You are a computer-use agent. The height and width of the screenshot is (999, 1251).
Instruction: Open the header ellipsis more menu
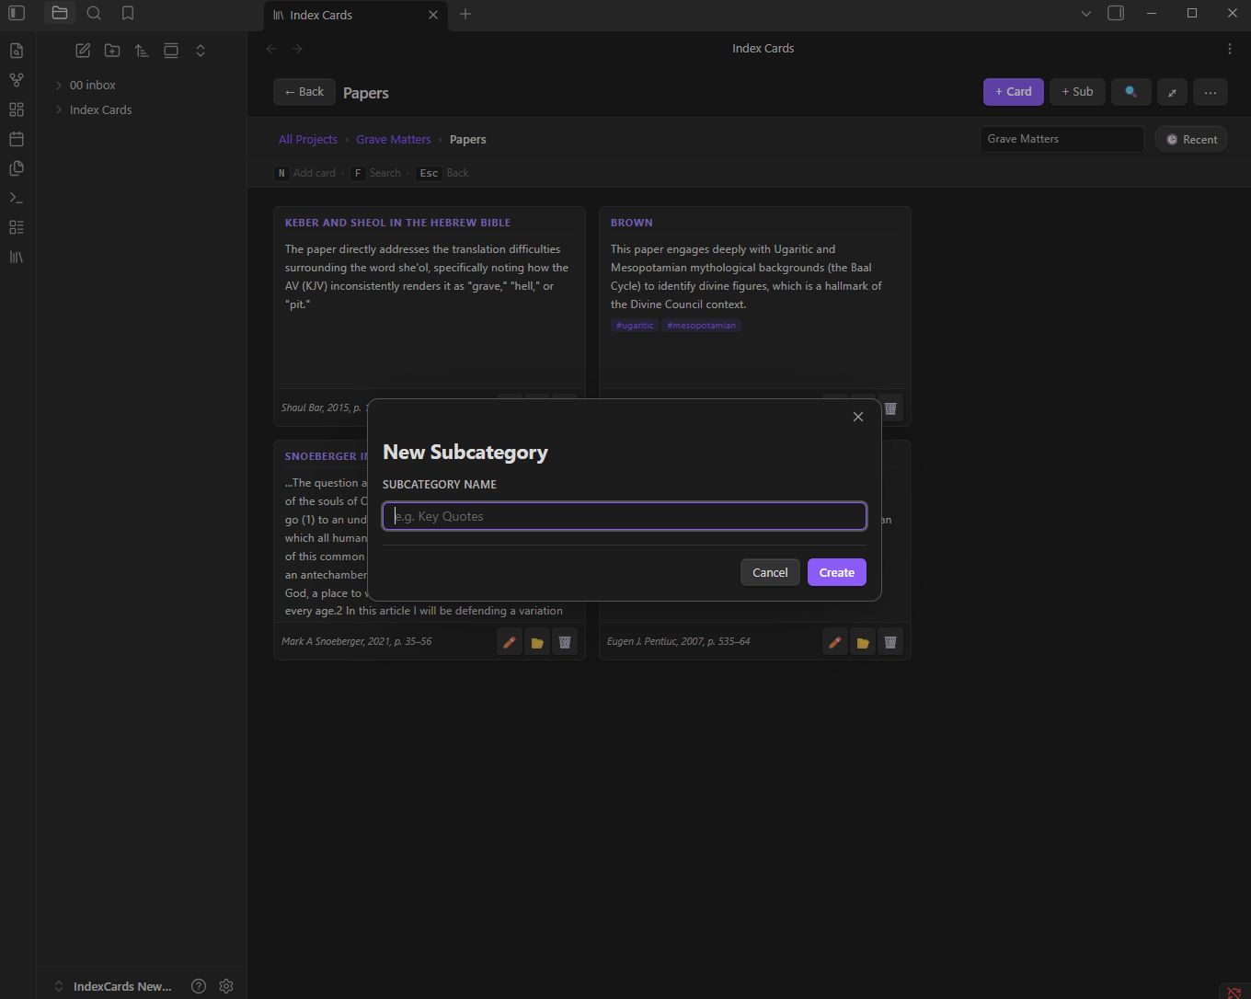point(1211,92)
